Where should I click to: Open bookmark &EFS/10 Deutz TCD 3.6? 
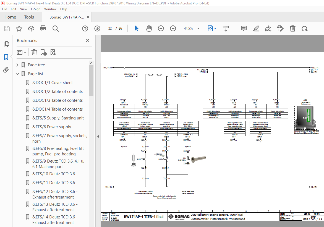pyautogui.click(x=54, y=174)
